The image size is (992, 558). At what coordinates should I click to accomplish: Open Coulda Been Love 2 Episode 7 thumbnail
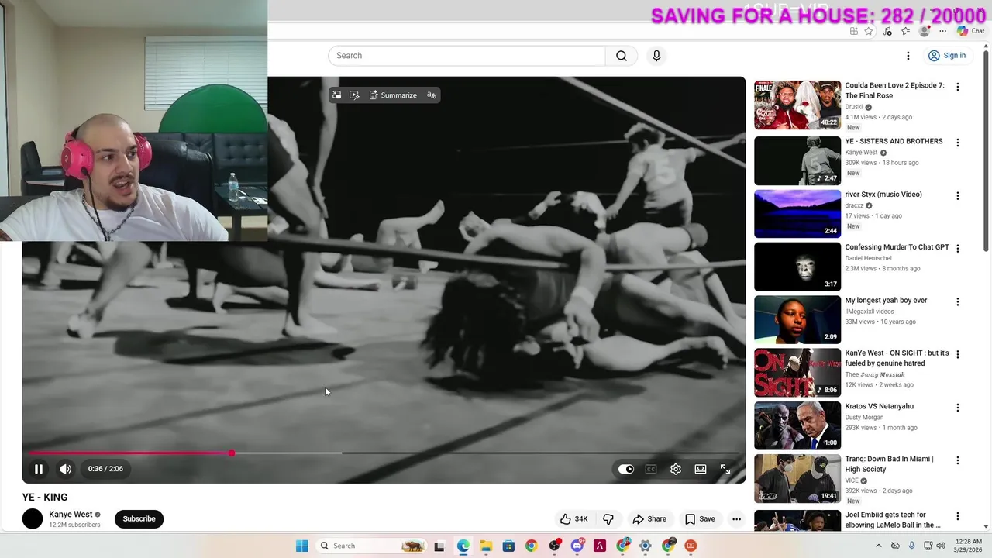[797, 105]
